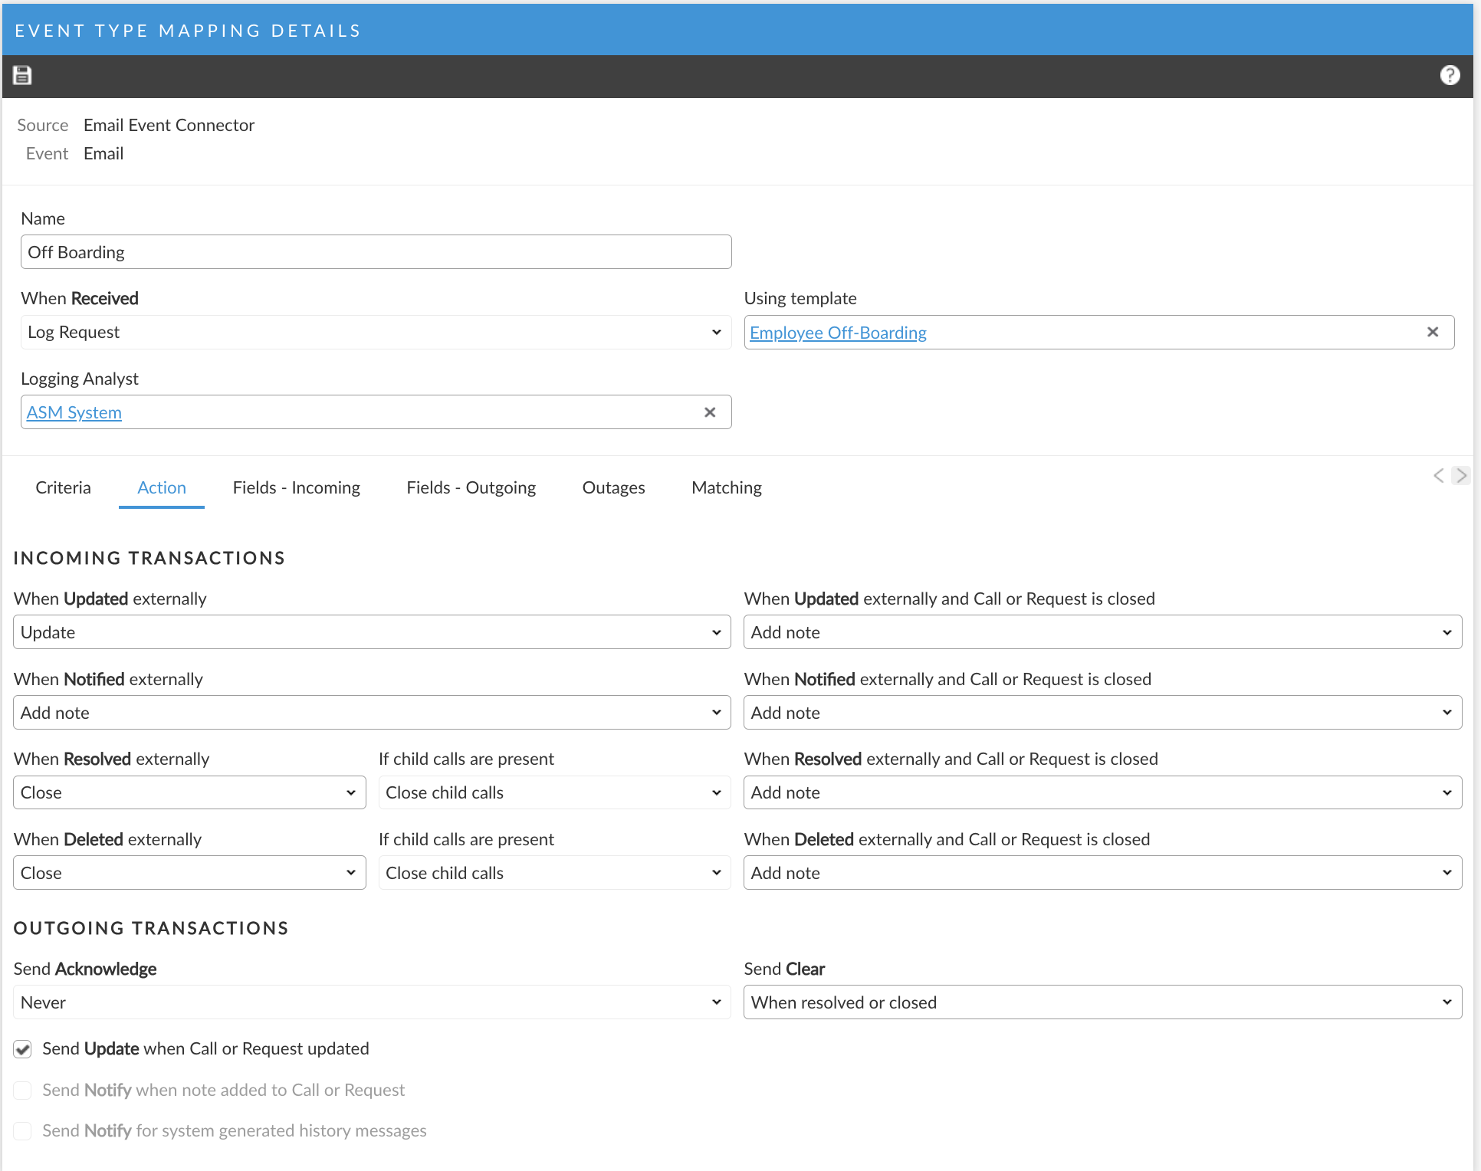Uncheck Send Update when Call or Request updated

[23, 1049]
